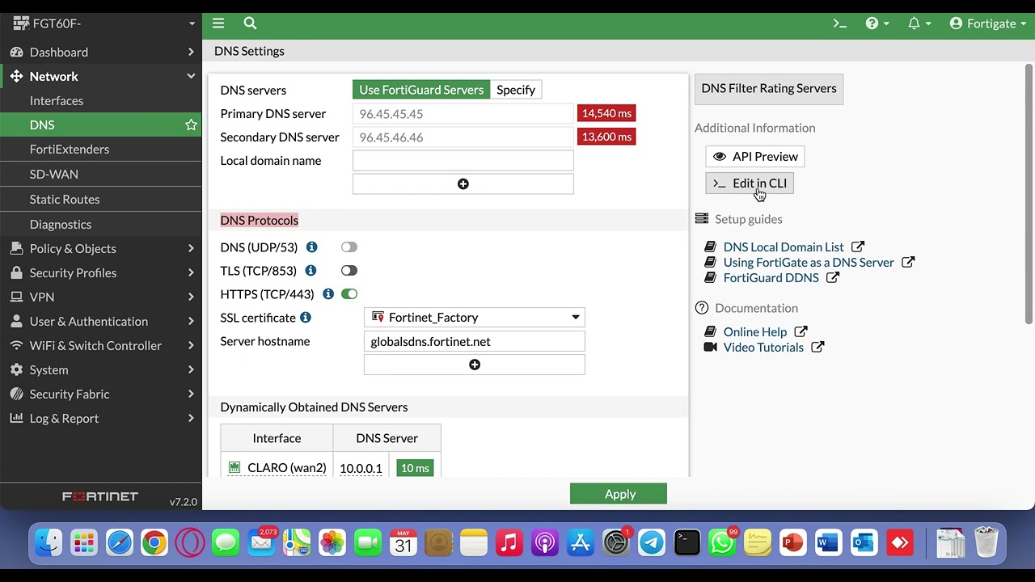Expand Security Profiles menu
The image size is (1035, 582).
click(x=101, y=272)
